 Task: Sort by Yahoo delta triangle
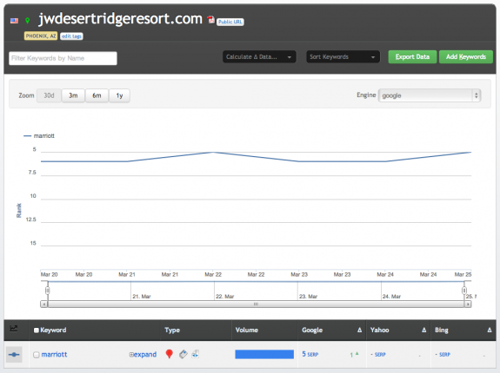pos(423,330)
